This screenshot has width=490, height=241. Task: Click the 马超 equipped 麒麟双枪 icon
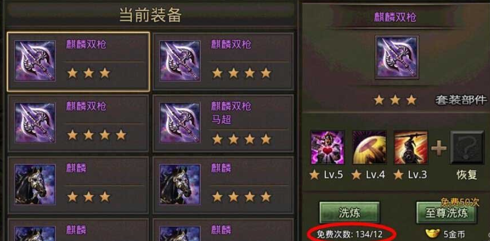pyautogui.click(x=180, y=123)
